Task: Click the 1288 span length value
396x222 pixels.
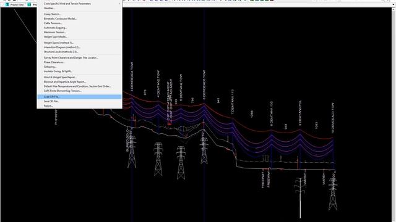Action: click(252, 113)
